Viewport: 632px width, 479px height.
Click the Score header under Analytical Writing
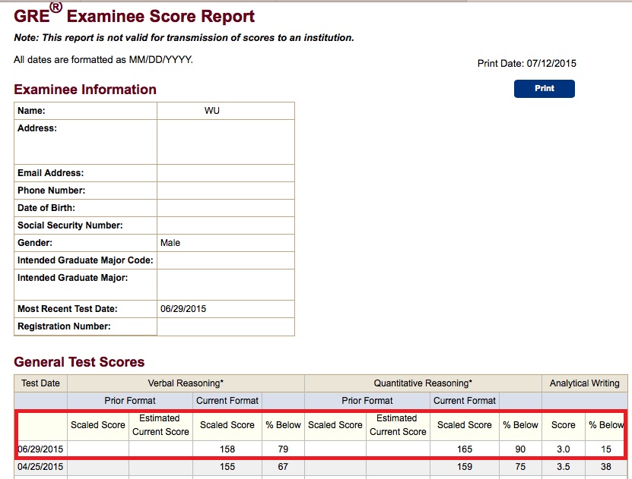(x=563, y=424)
